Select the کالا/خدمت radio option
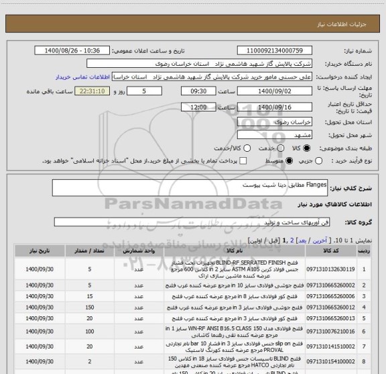 tap(247, 148)
